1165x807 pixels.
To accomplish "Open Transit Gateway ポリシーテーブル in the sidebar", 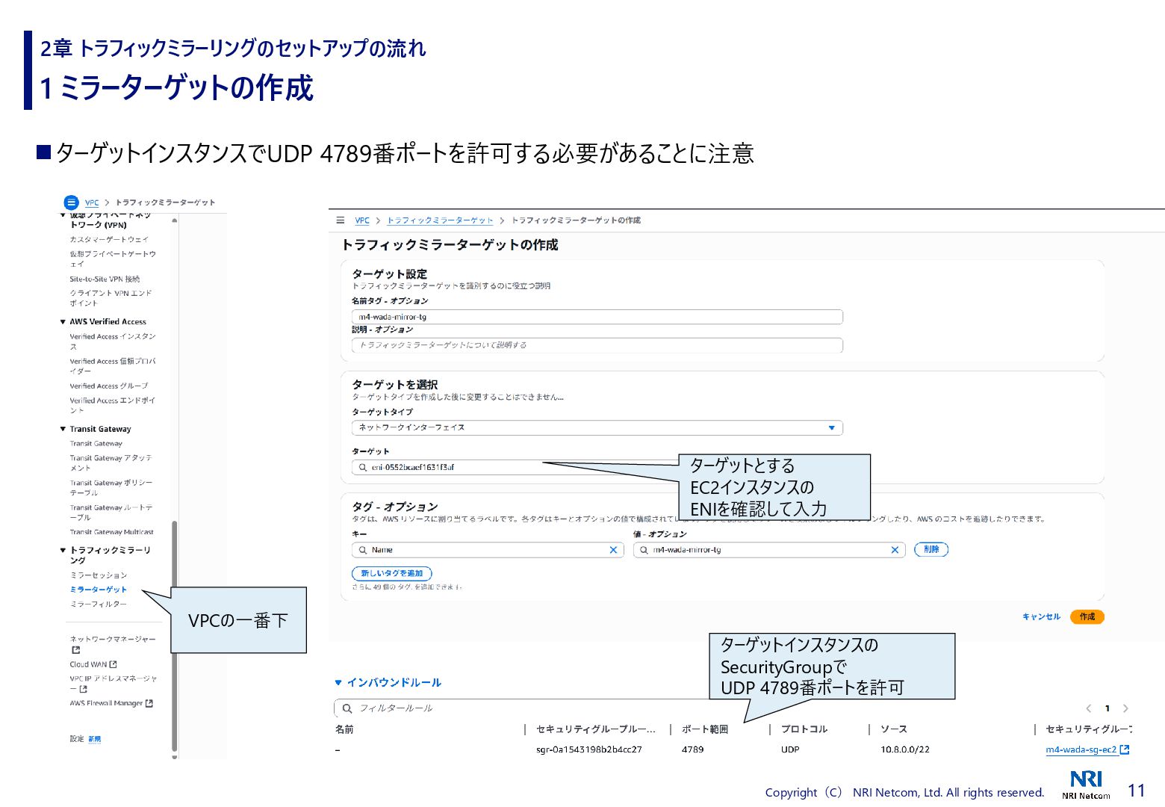I will pyautogui.click(x=111, y=488).
